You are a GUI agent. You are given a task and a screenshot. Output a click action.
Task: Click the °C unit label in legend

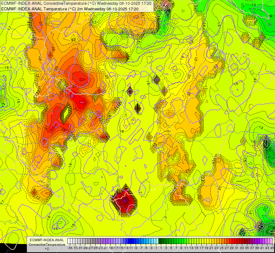[47, 249]
